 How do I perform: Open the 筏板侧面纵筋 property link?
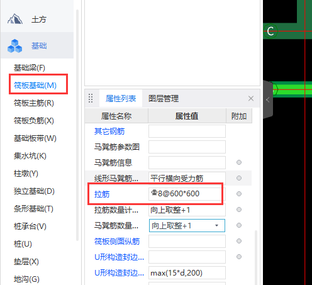coord(117,241)
